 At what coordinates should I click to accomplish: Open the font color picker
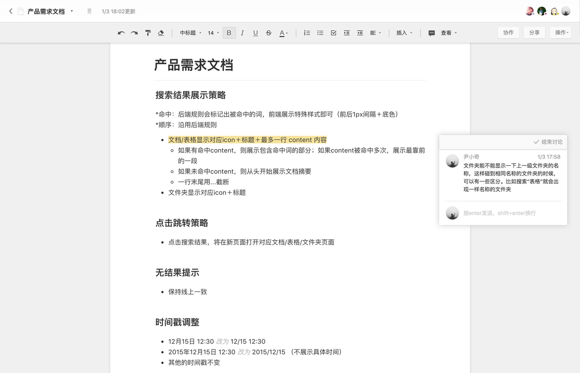click(x=283, y=33)
